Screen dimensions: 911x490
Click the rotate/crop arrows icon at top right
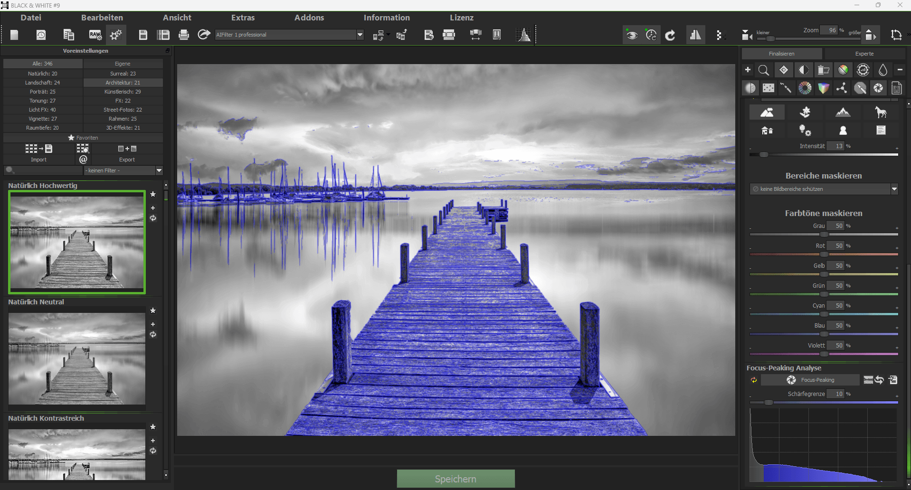point(896,35)
